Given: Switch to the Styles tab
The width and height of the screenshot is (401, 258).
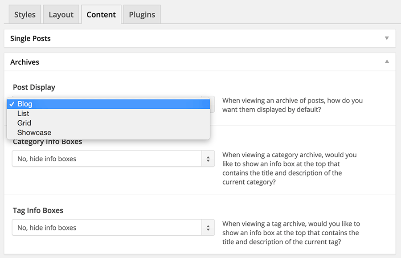Looking at the screenshot, I should 25,15.
